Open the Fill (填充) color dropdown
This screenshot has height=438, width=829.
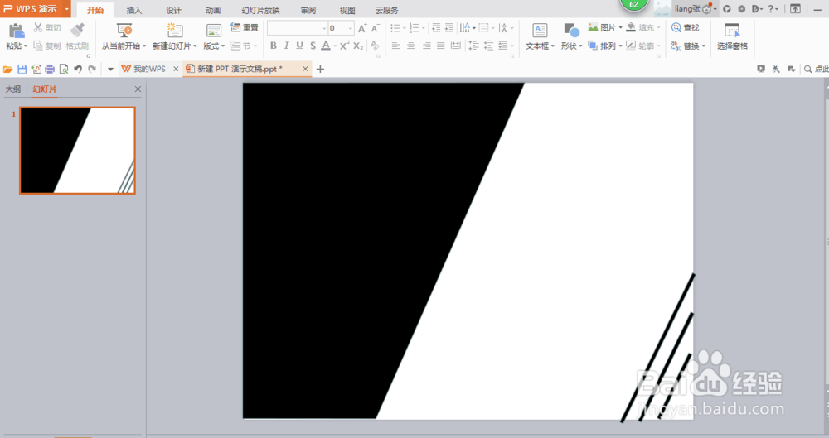click(643, 27)
